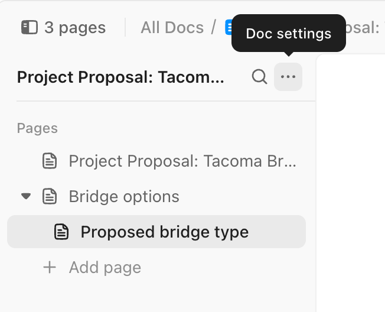Click page icon next to Project Proposal: Tacoma
The width and height of the screenshot is (385, 312).
point(50,161)
